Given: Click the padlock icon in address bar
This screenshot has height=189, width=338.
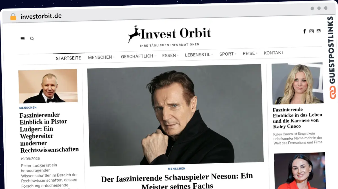Looking at the screenshot, I should 13,17.
